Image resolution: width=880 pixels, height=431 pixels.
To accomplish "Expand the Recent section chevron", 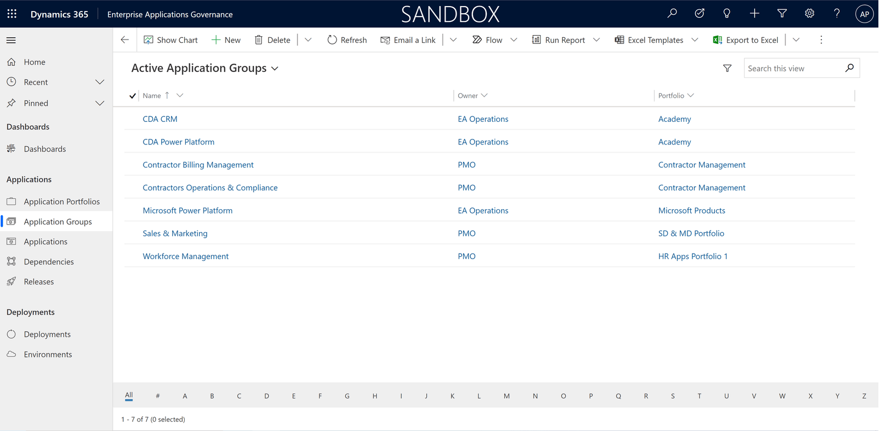I will click(x=100, y=82).
